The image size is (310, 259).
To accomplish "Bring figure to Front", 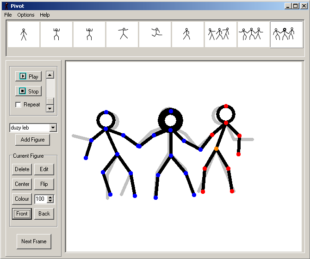I will pos(22,214).
